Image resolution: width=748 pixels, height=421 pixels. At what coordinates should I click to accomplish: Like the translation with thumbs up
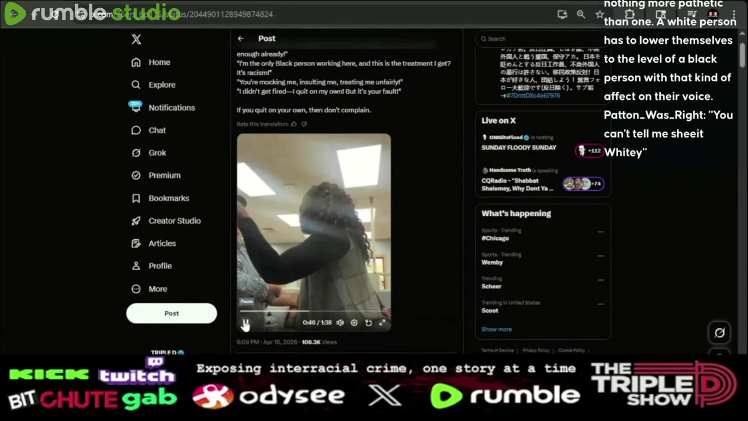(294, 124)
